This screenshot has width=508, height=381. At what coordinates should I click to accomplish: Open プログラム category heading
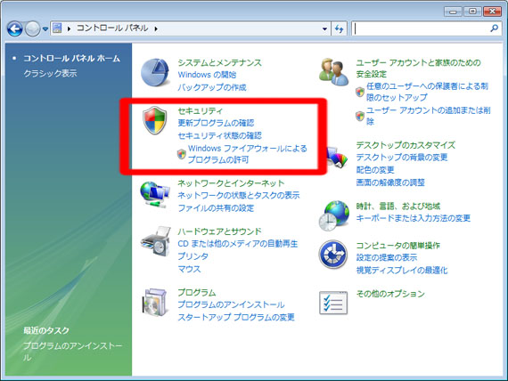click(x=197, y=293)
